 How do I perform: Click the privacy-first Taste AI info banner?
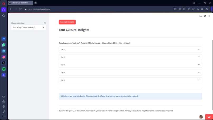(130, 96)
